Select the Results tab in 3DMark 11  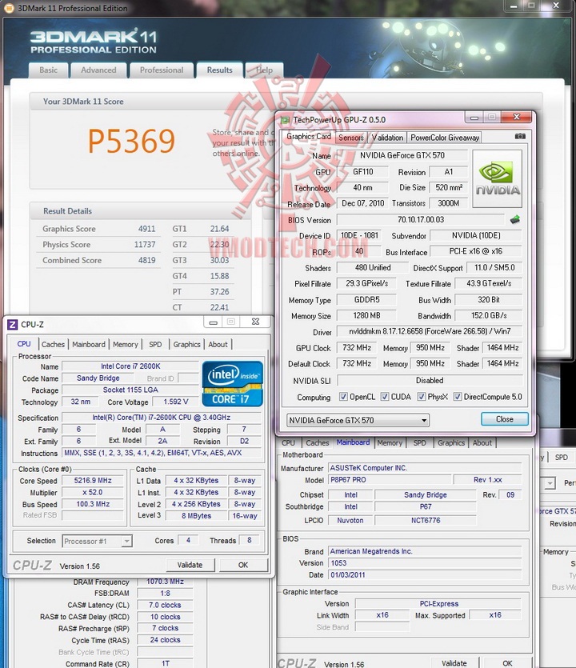coord(220,70)
